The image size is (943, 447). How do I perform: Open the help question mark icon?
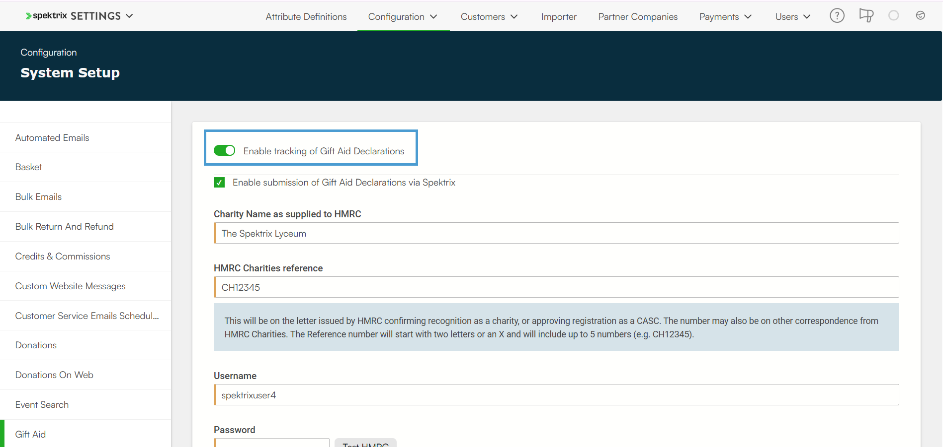(x=837, y=16)
